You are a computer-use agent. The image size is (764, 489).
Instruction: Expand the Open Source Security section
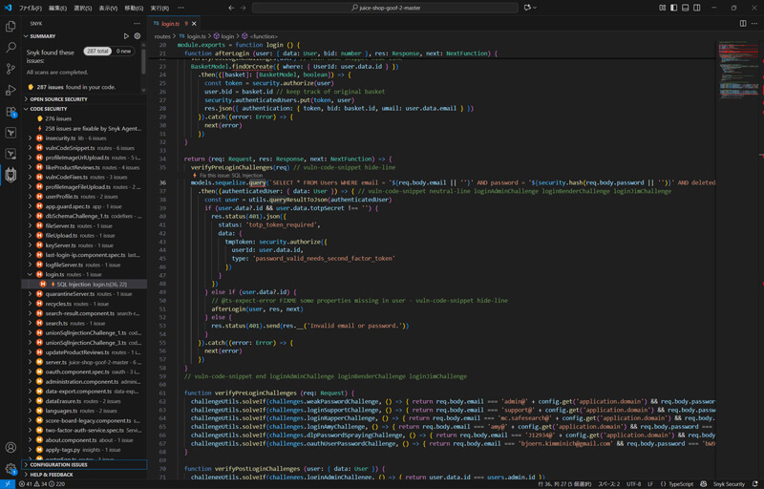[59, 98]
